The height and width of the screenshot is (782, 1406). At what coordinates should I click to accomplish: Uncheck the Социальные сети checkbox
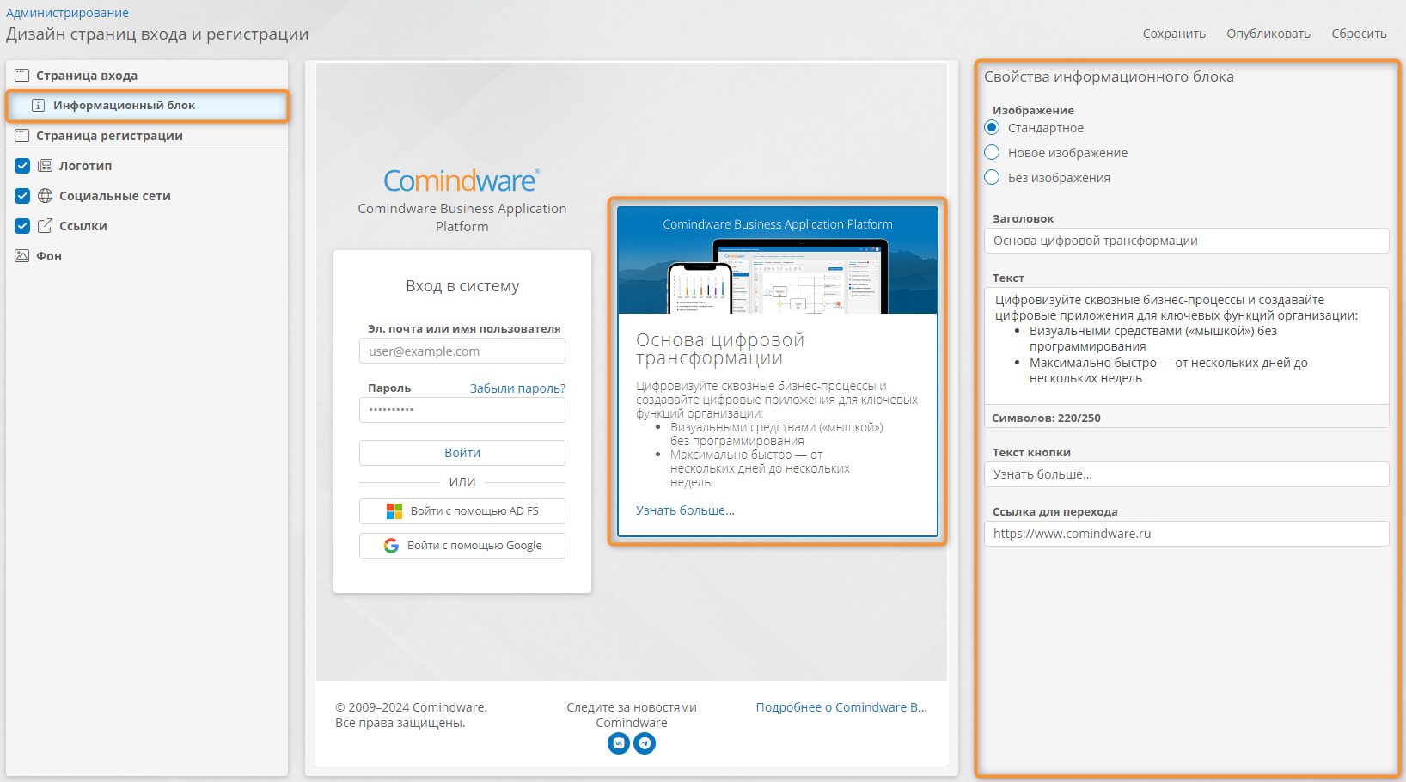[22, 196]
